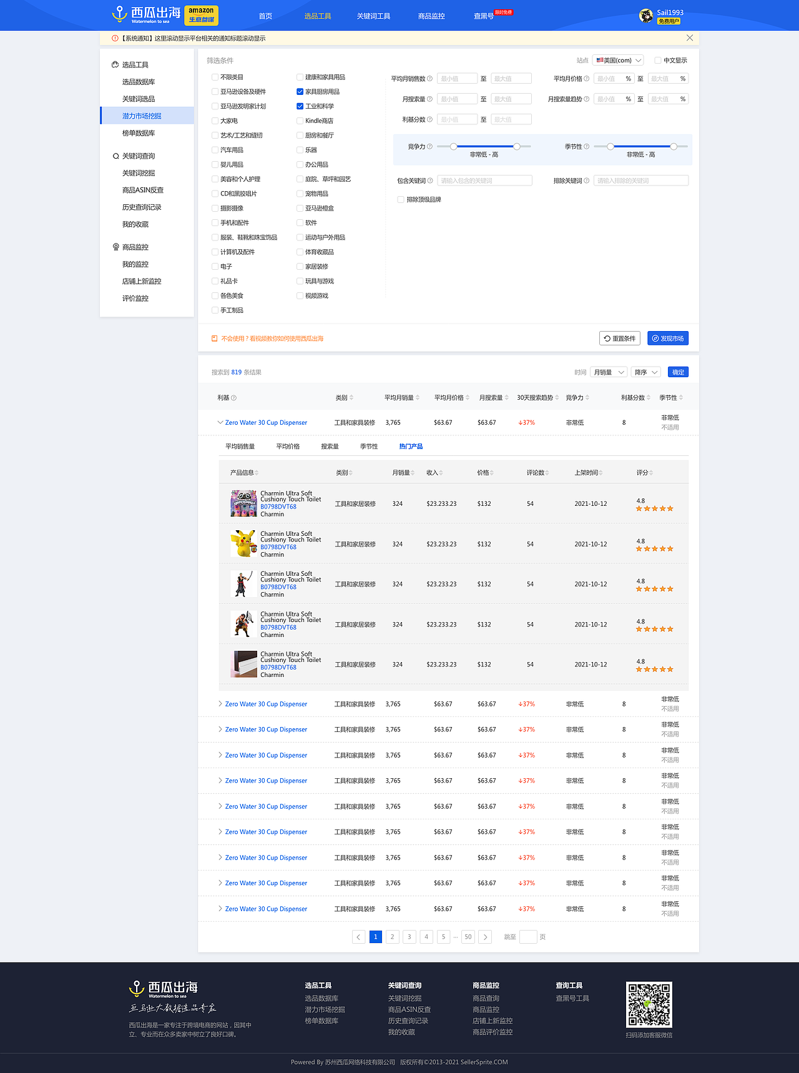Open 首页 in top navigation
The image size is (799, 1073).
point(266,16)
